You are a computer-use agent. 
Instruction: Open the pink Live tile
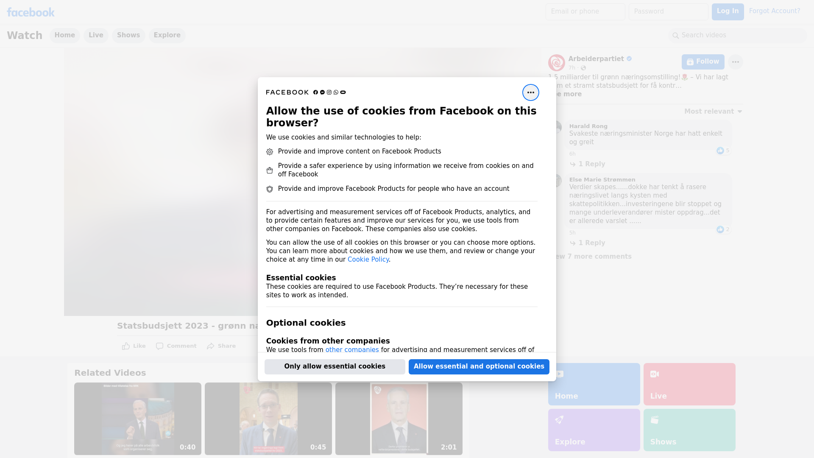(689, 384)
